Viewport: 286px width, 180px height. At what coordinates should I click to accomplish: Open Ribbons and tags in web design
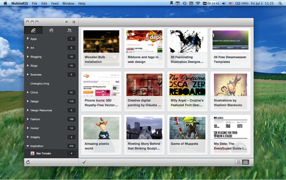click(144, 48)
